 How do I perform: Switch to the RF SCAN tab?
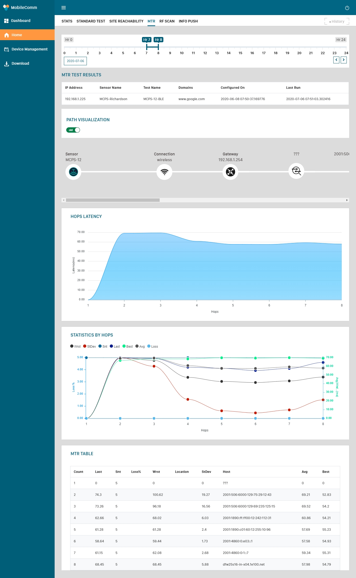click(167, 21)
